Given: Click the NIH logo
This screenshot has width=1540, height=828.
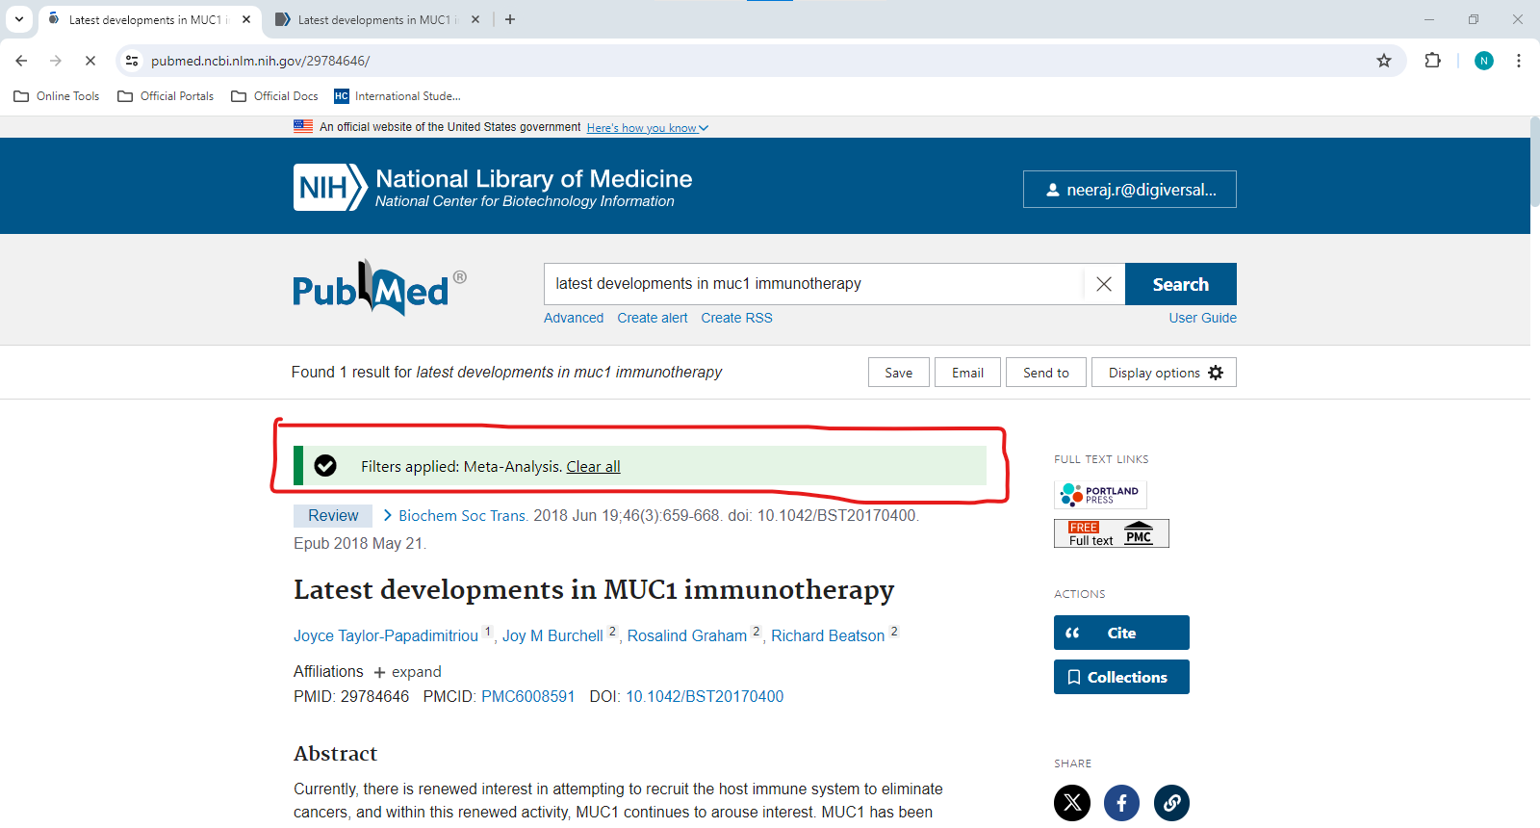Looking at the screenshot, I should [330, 187].
